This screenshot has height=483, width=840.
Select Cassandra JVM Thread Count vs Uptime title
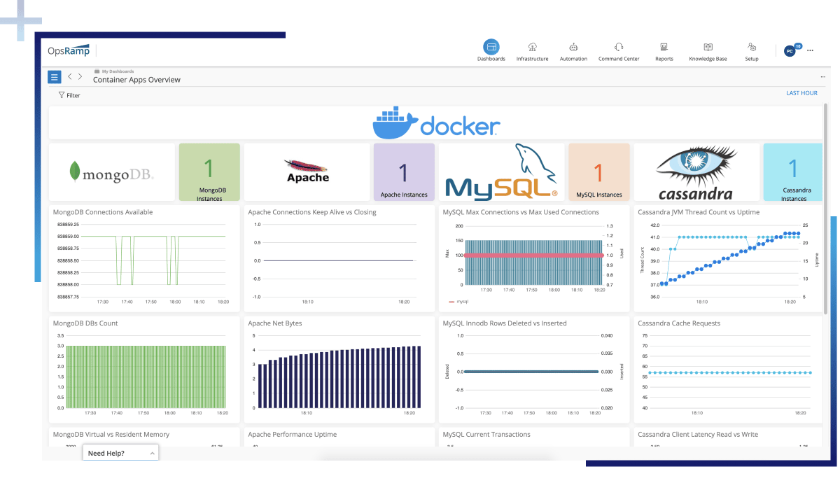point(699,212)
